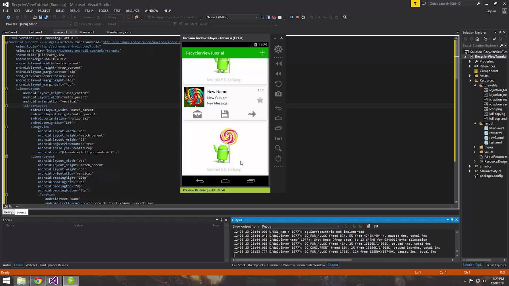Select lollipop.jpg in Solution Explorer

pyautogui.click(x=497, y=114)
